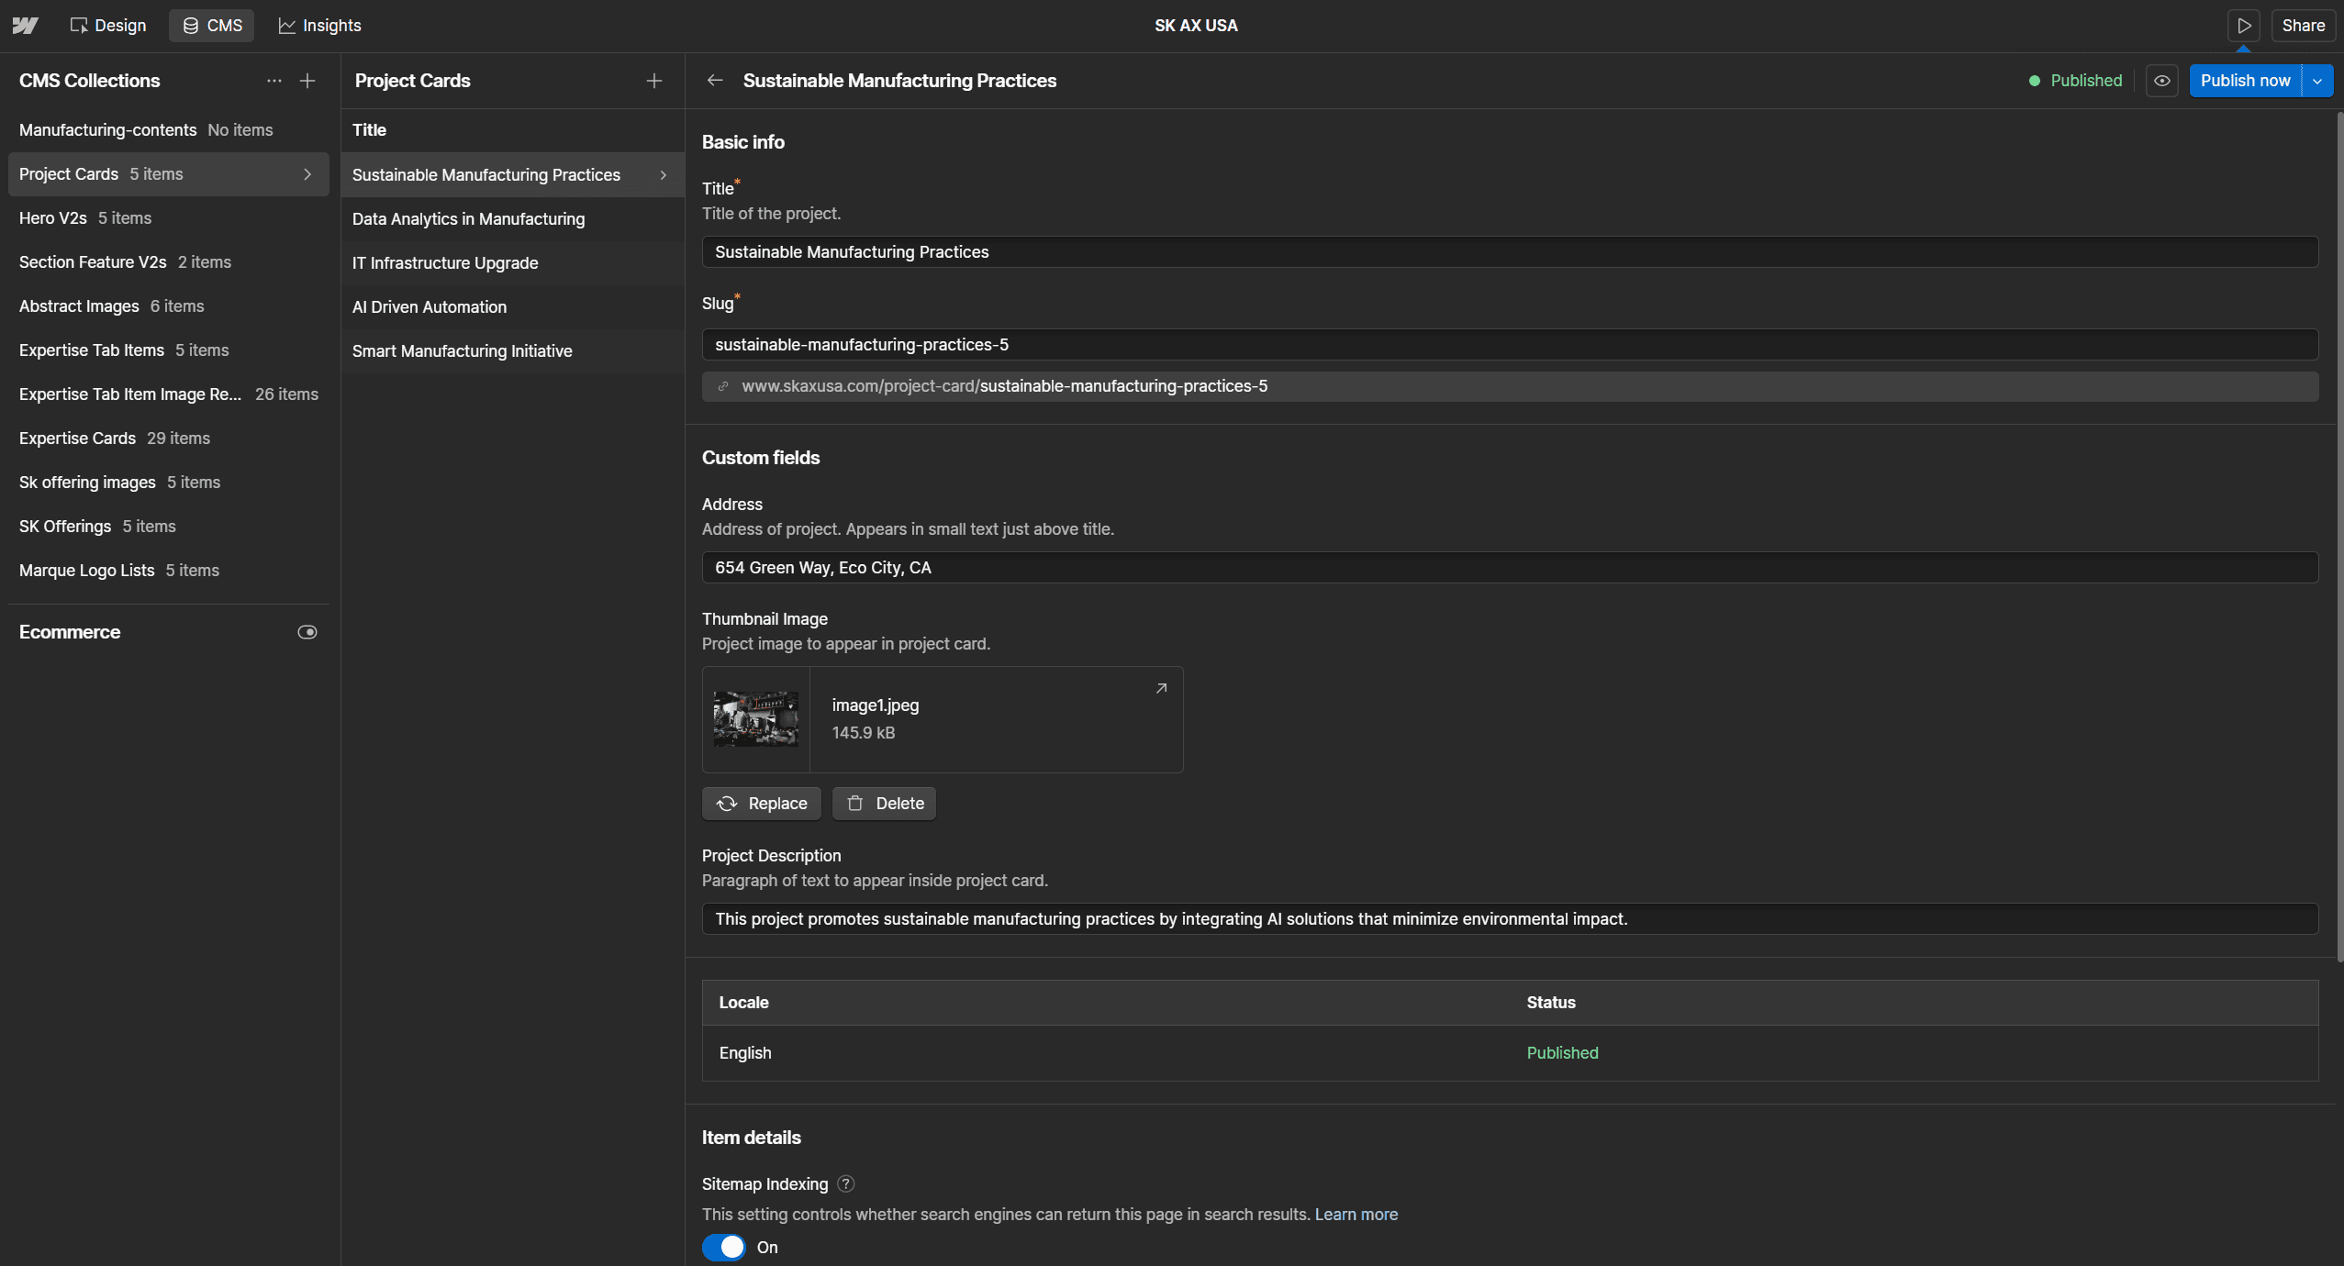The width and height of the screenshot is (2344, 1266).
Task: Click the expand arrow on image1.jpeg
Action: [x=1160, y=687]
